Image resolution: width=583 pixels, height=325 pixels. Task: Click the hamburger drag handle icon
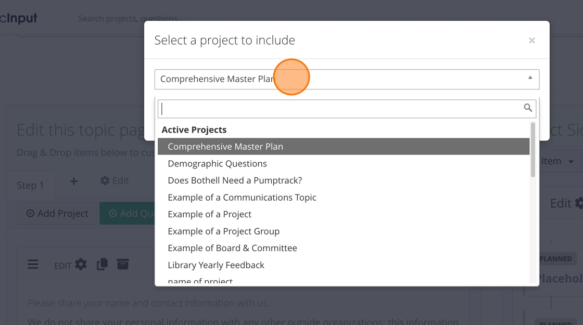pyautogui.click(x=33, y=265)
